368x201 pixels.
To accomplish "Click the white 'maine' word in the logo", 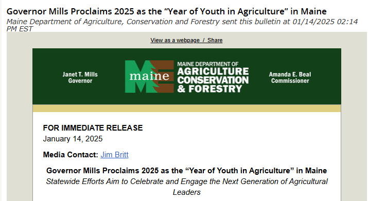I will coord(149,76).
